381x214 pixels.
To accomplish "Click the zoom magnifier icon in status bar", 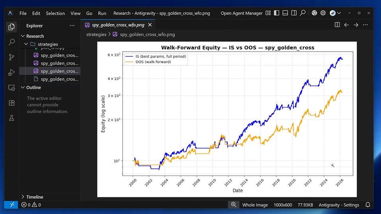I will [234, 205].
